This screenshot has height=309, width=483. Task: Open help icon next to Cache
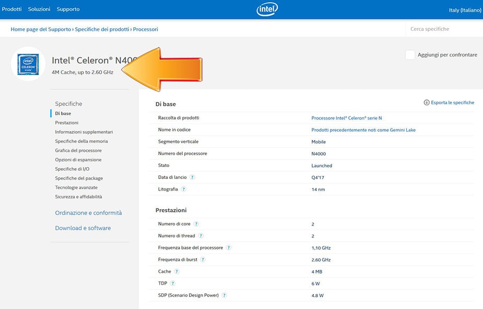[176, 271]
